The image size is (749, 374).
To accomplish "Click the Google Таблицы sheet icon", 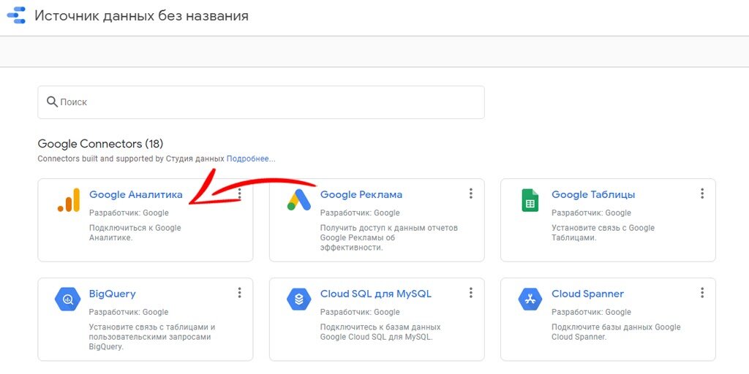I will (x=530, y=200).
